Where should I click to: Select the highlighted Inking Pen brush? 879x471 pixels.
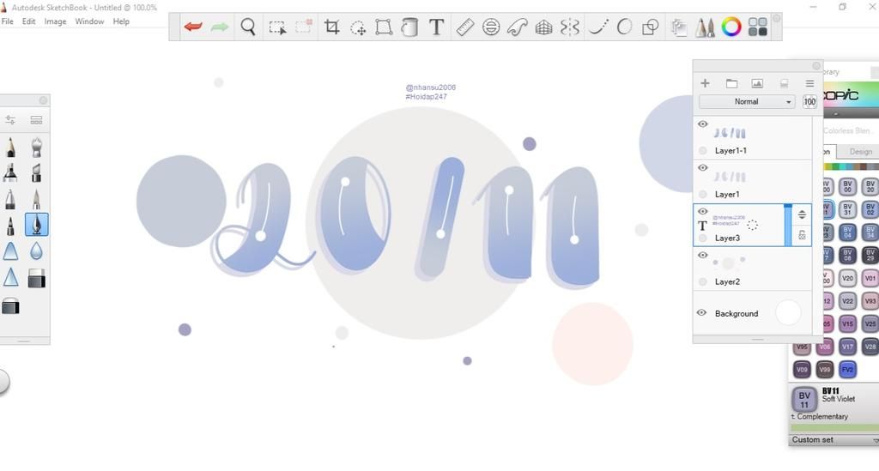tap(36, 225)
